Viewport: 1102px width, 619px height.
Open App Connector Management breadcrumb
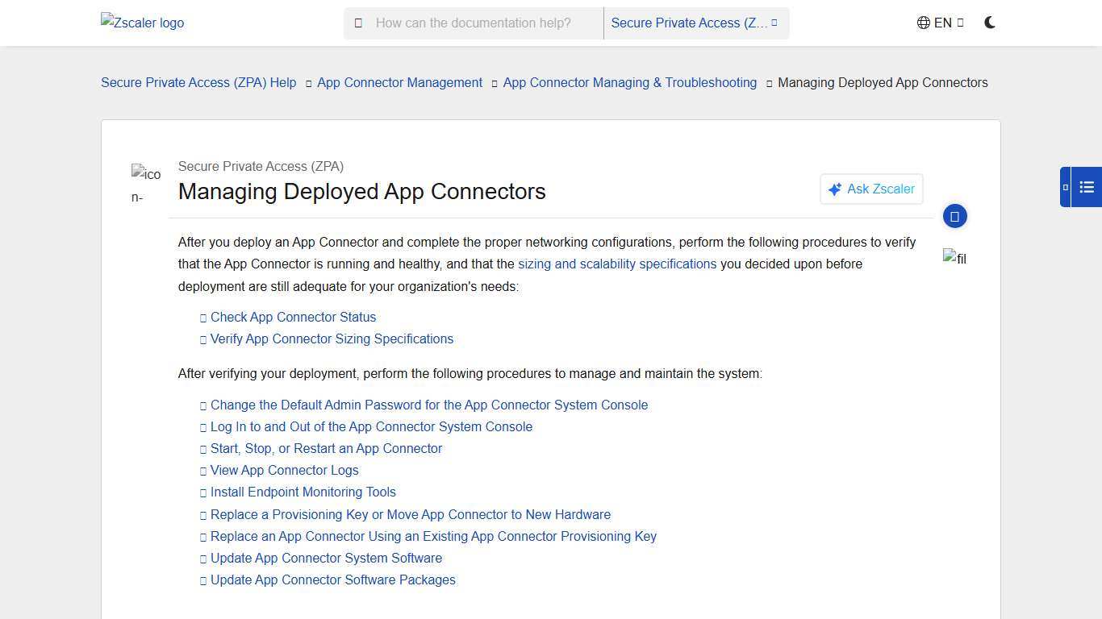click(399, 82)
